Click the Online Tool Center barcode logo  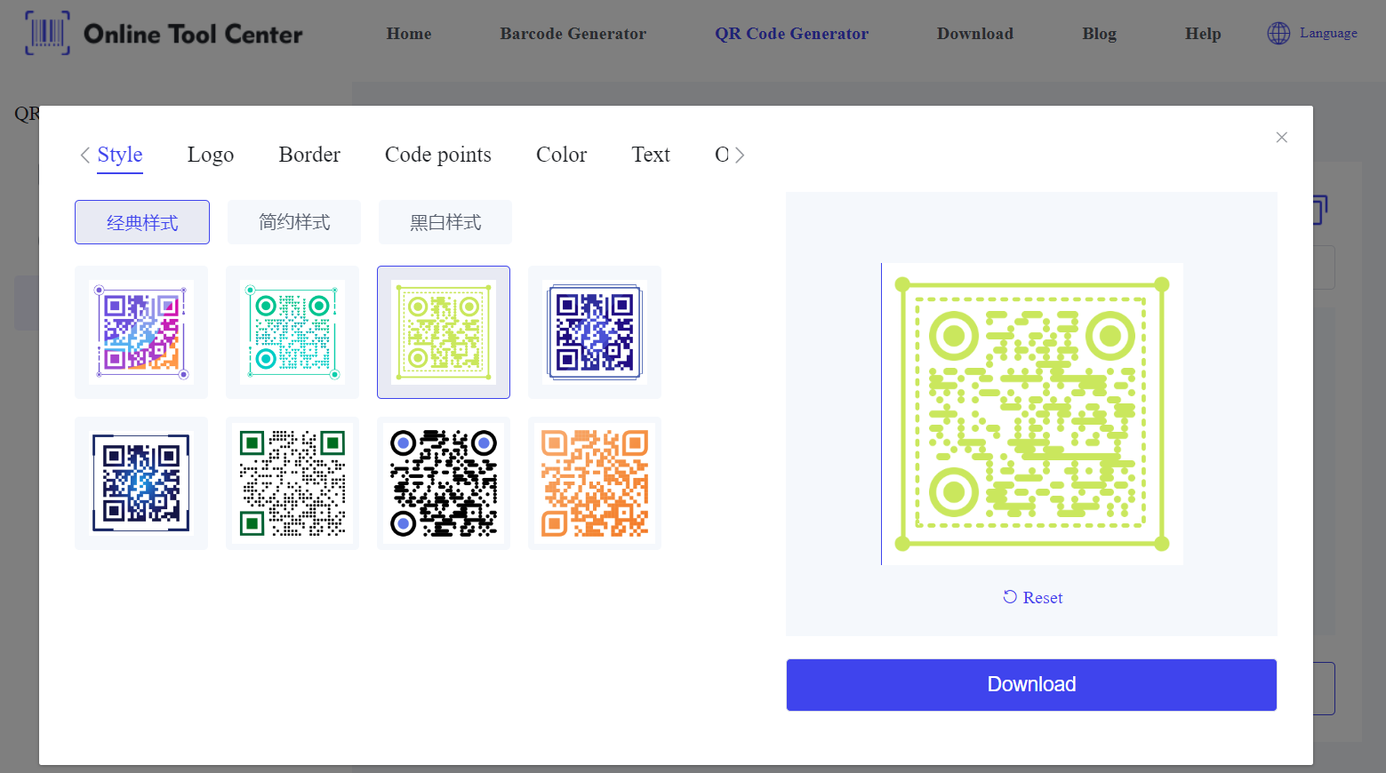47,33
